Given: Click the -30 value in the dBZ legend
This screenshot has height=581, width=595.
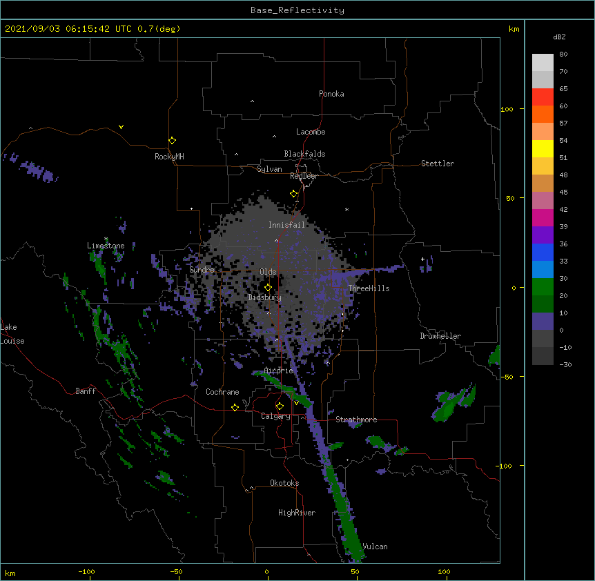Looking at the screenshot, I should click(x=565, y=364).
